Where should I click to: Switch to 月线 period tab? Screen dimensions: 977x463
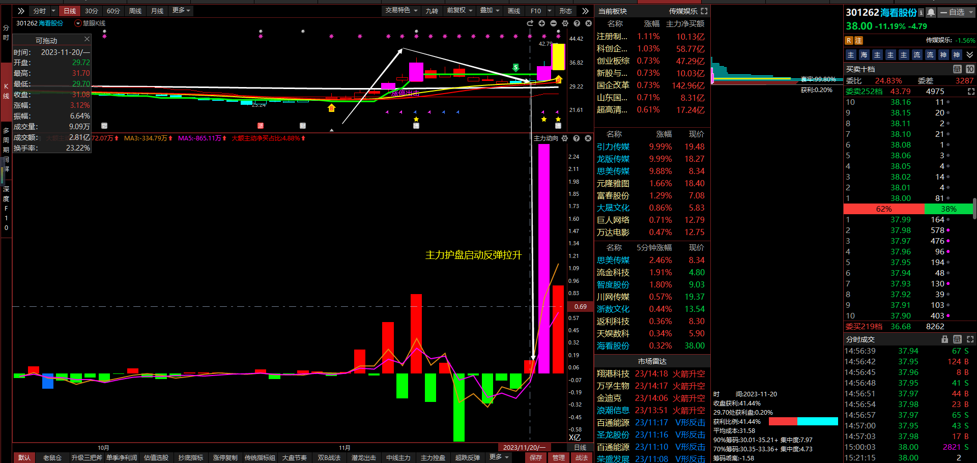click(158, 11)
